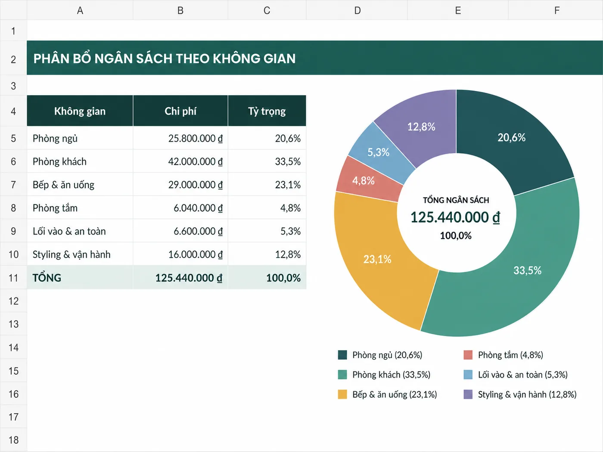Click cost cell '29.000.000 đ'
The width and height of the screenshot is (603, 452).
180,185
